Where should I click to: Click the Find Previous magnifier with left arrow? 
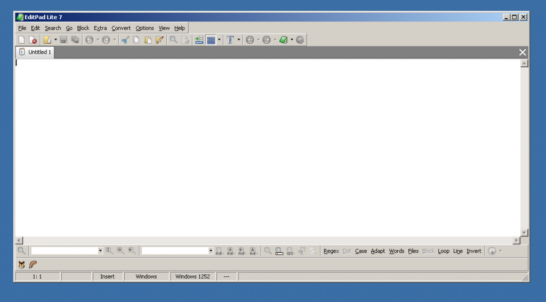coord(132,251)
